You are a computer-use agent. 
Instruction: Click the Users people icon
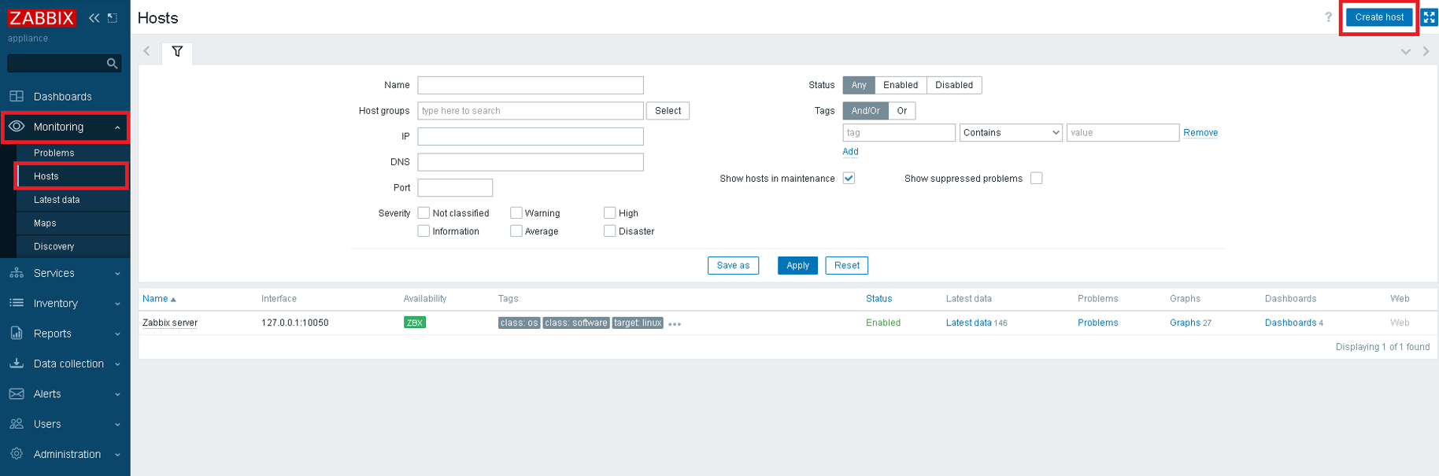click(x=17, y=423)
